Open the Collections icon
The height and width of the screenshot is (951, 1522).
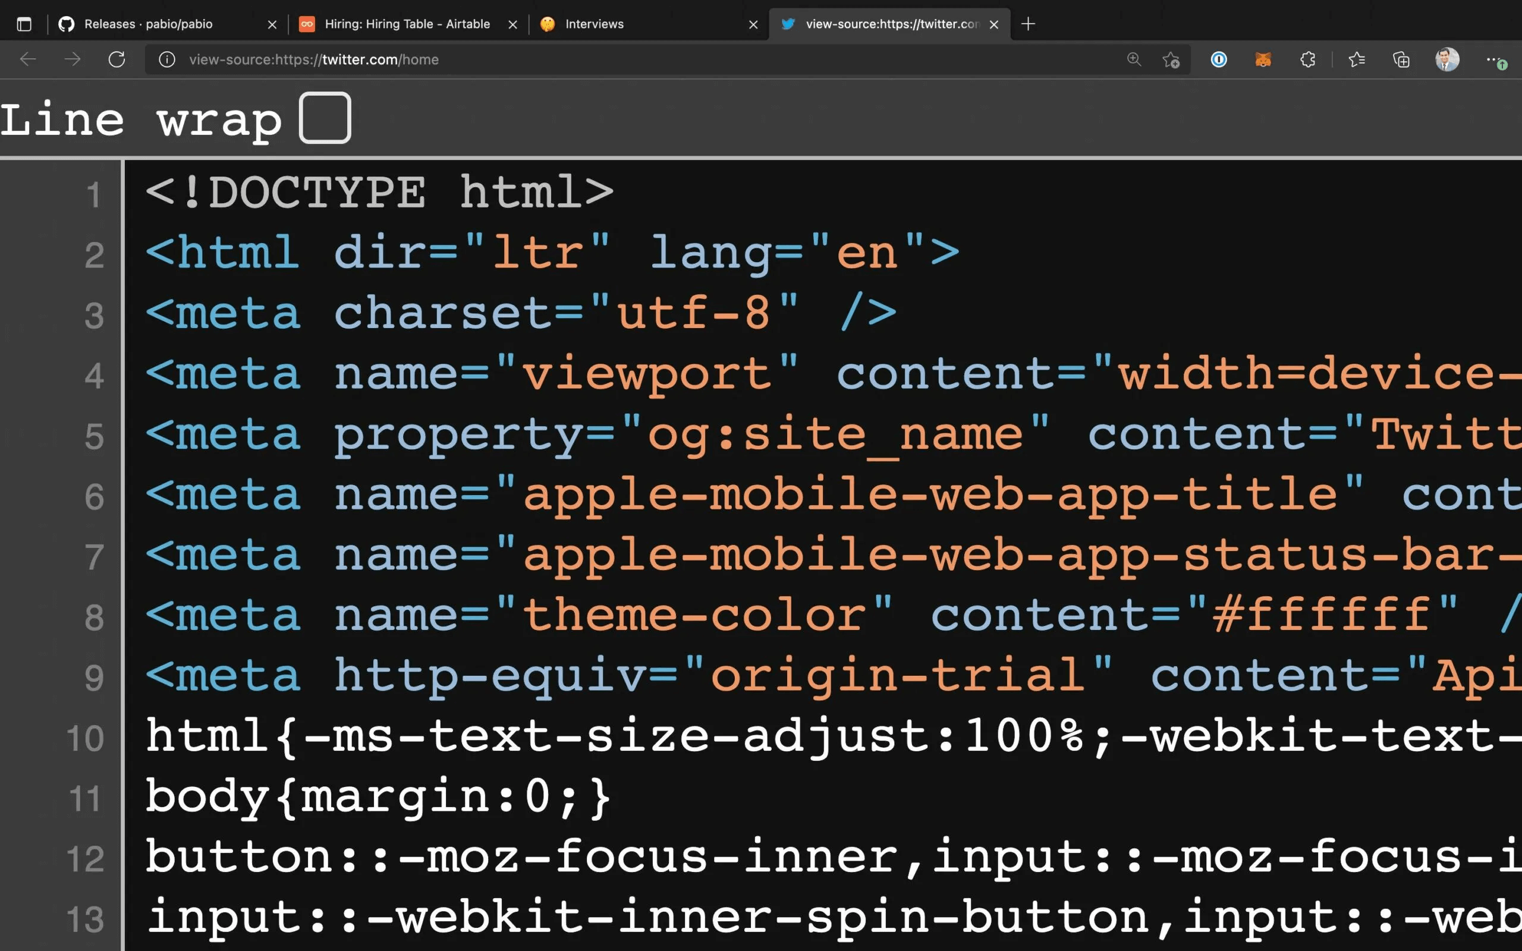[x=1401, y=60]
